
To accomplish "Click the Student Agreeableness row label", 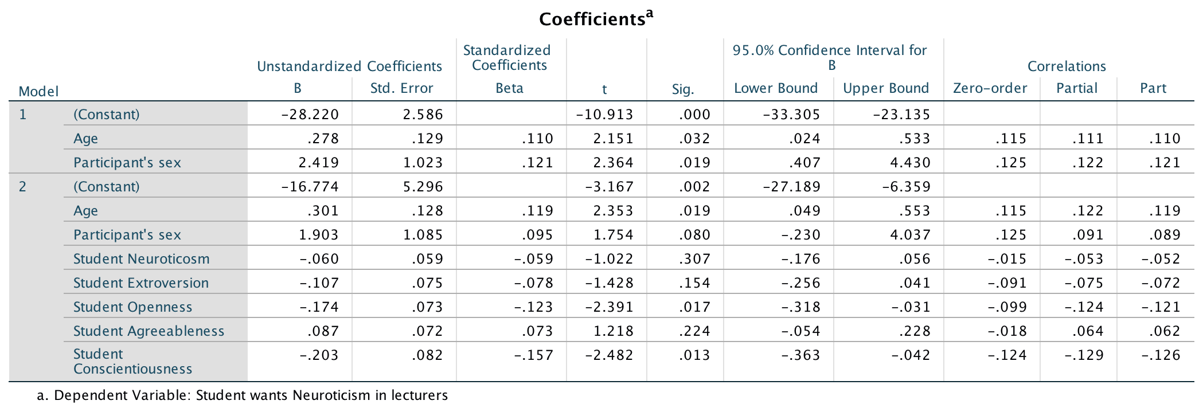I will [x=149, y=331].
